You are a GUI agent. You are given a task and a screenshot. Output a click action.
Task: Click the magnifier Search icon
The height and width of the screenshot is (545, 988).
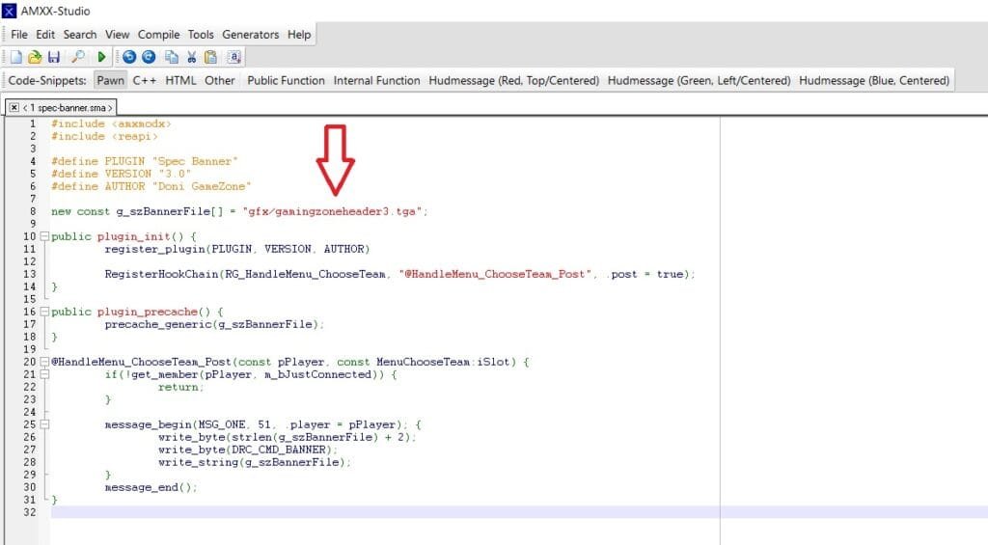77,57
